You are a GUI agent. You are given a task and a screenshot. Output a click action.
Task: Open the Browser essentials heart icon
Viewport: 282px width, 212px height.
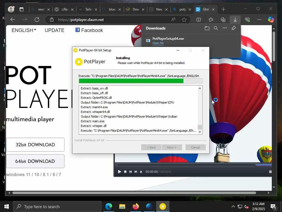pos(248,20)
